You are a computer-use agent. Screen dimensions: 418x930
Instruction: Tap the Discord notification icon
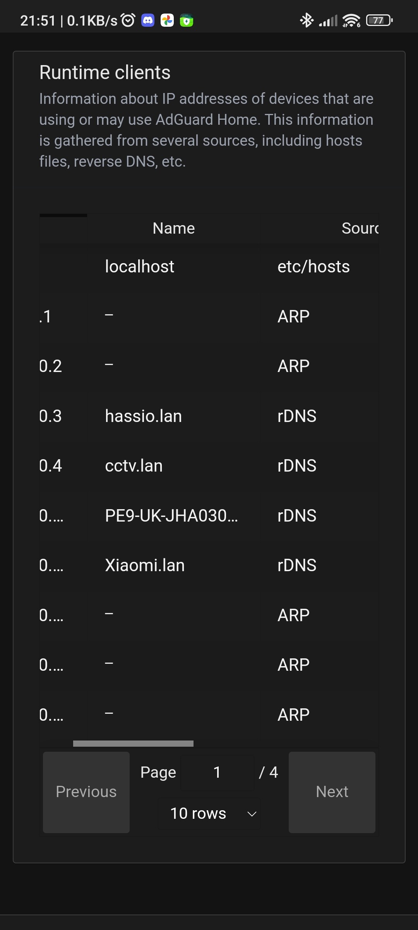click(148, 20)
